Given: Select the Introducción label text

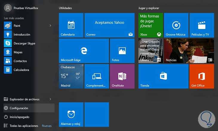Looking at the screenshot, I should coord(22,34).
